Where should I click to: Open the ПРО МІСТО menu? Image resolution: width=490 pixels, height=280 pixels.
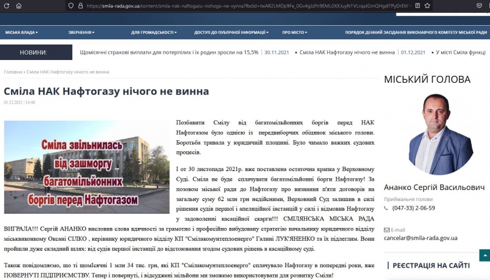(x=296, y=32)
